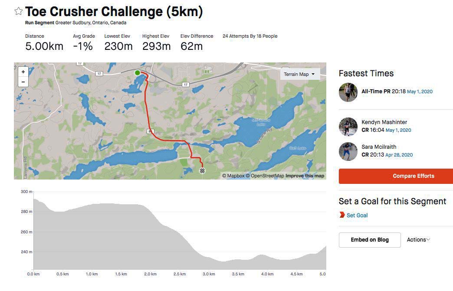
Task: Open Kendyn Mashinter's profile photo
Action: (348, 127)
